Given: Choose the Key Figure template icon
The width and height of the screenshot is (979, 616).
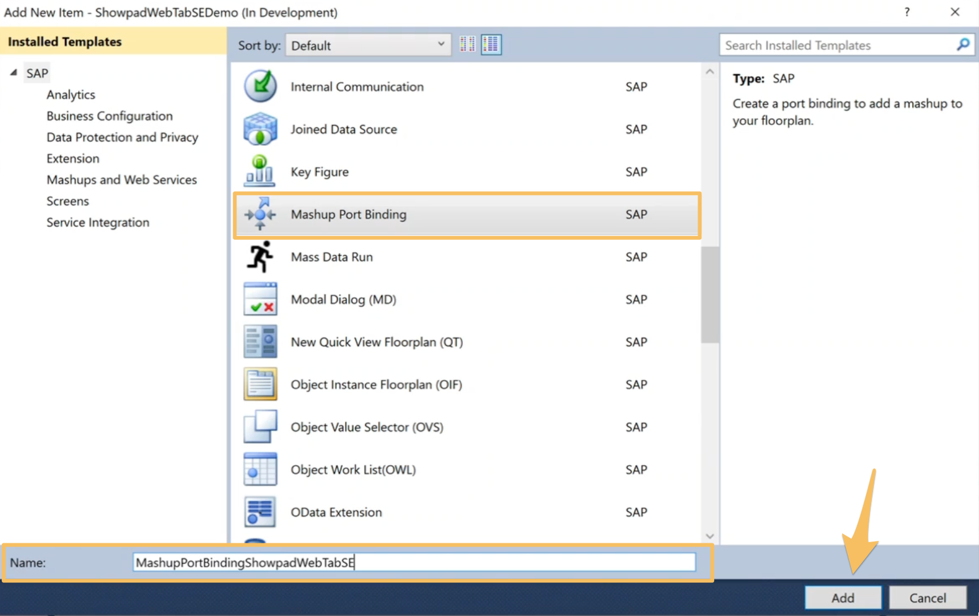Looking at the screenshot, I should pos(260,172).
